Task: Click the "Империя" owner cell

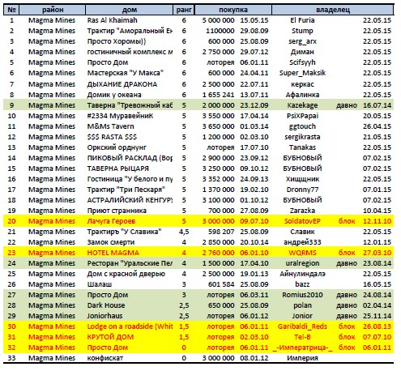Action: coord(302,358)
